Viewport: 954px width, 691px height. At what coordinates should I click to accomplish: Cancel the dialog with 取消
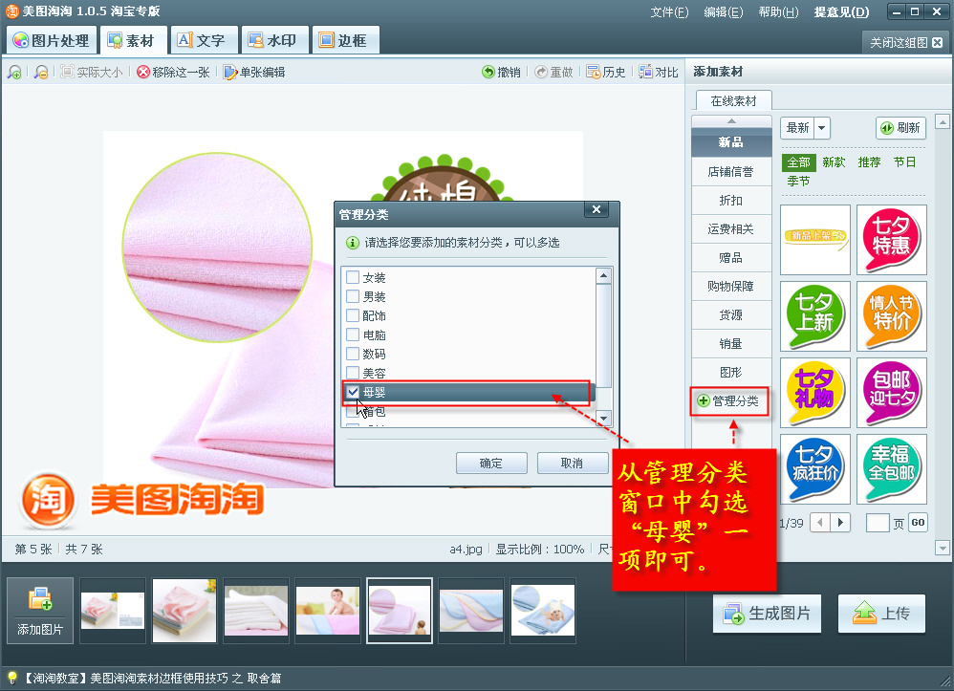click(x=572, y=463)
